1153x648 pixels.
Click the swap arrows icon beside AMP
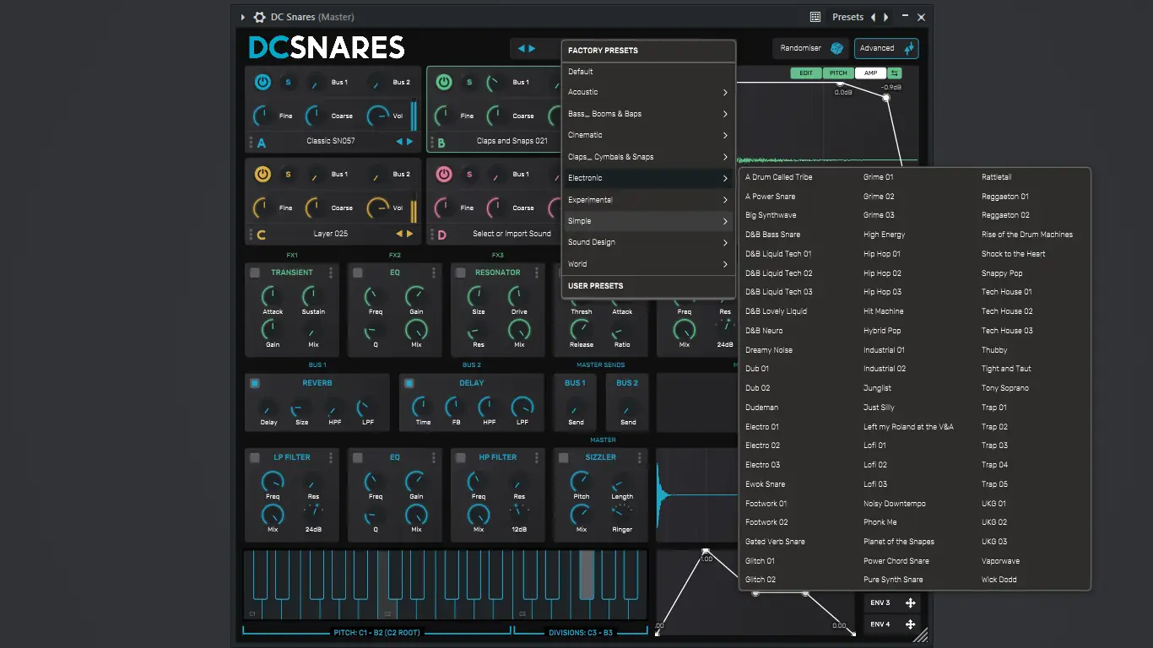point(895,73)
